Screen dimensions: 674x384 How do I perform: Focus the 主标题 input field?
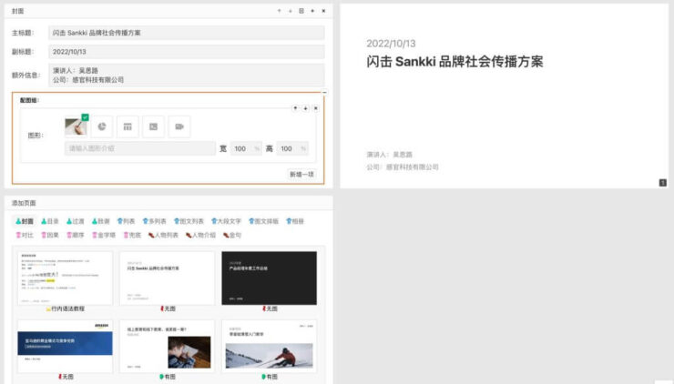pyautogui.click(x=186, y=33)
